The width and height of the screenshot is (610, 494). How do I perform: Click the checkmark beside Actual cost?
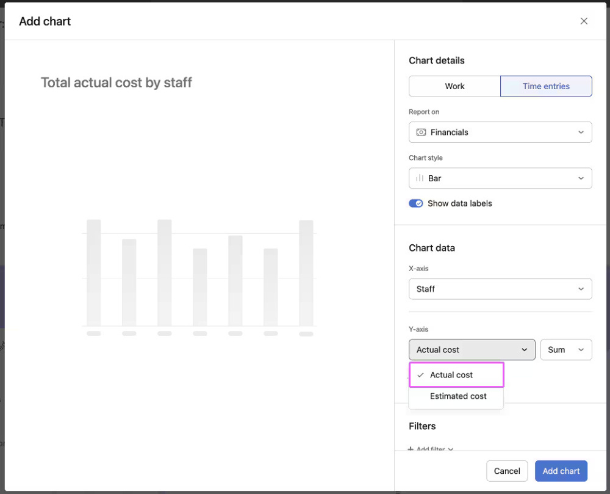click(420, 375)
